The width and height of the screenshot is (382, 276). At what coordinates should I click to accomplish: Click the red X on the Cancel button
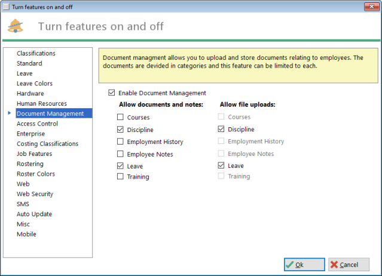[334, 265]
